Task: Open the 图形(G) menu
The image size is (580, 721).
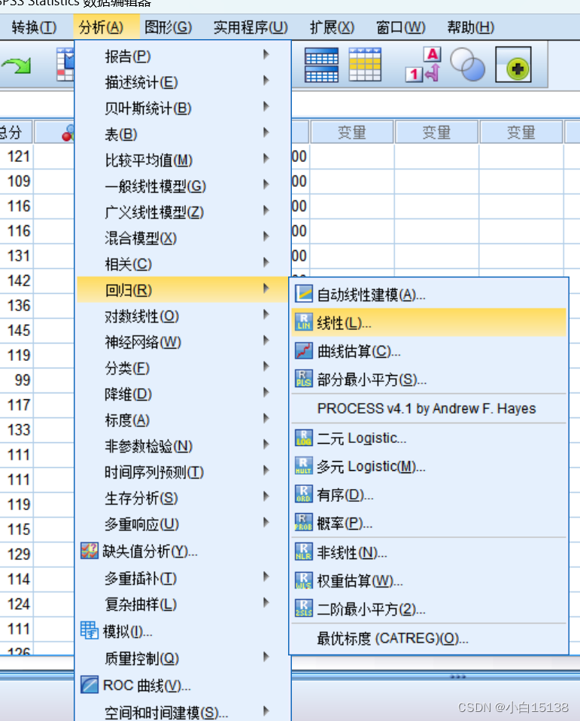Action: point(168,27)
